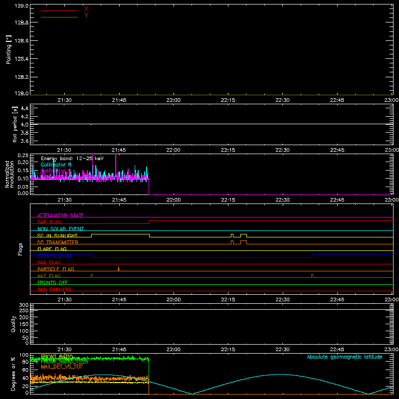Click the first AAZ_FLAG pulse near 21:37

[x=92, y=276]
